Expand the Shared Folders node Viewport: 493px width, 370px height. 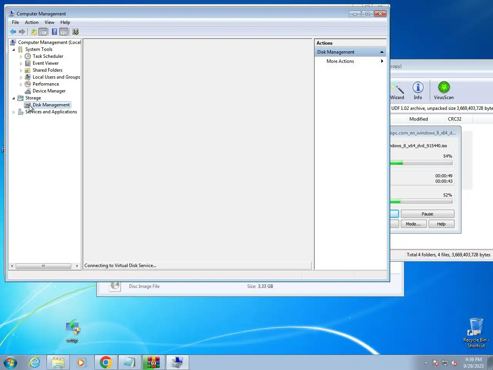coord(21,71)
